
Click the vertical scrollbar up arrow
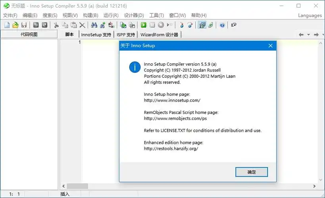tap(321, 43)
